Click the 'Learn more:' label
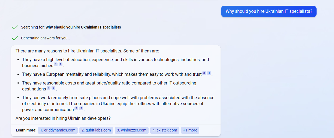Screen dimensions: 334x138 [x=26, y=130]
